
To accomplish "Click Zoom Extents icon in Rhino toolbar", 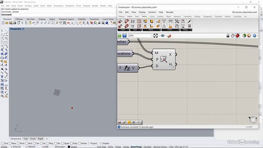I will click(53, 23).
